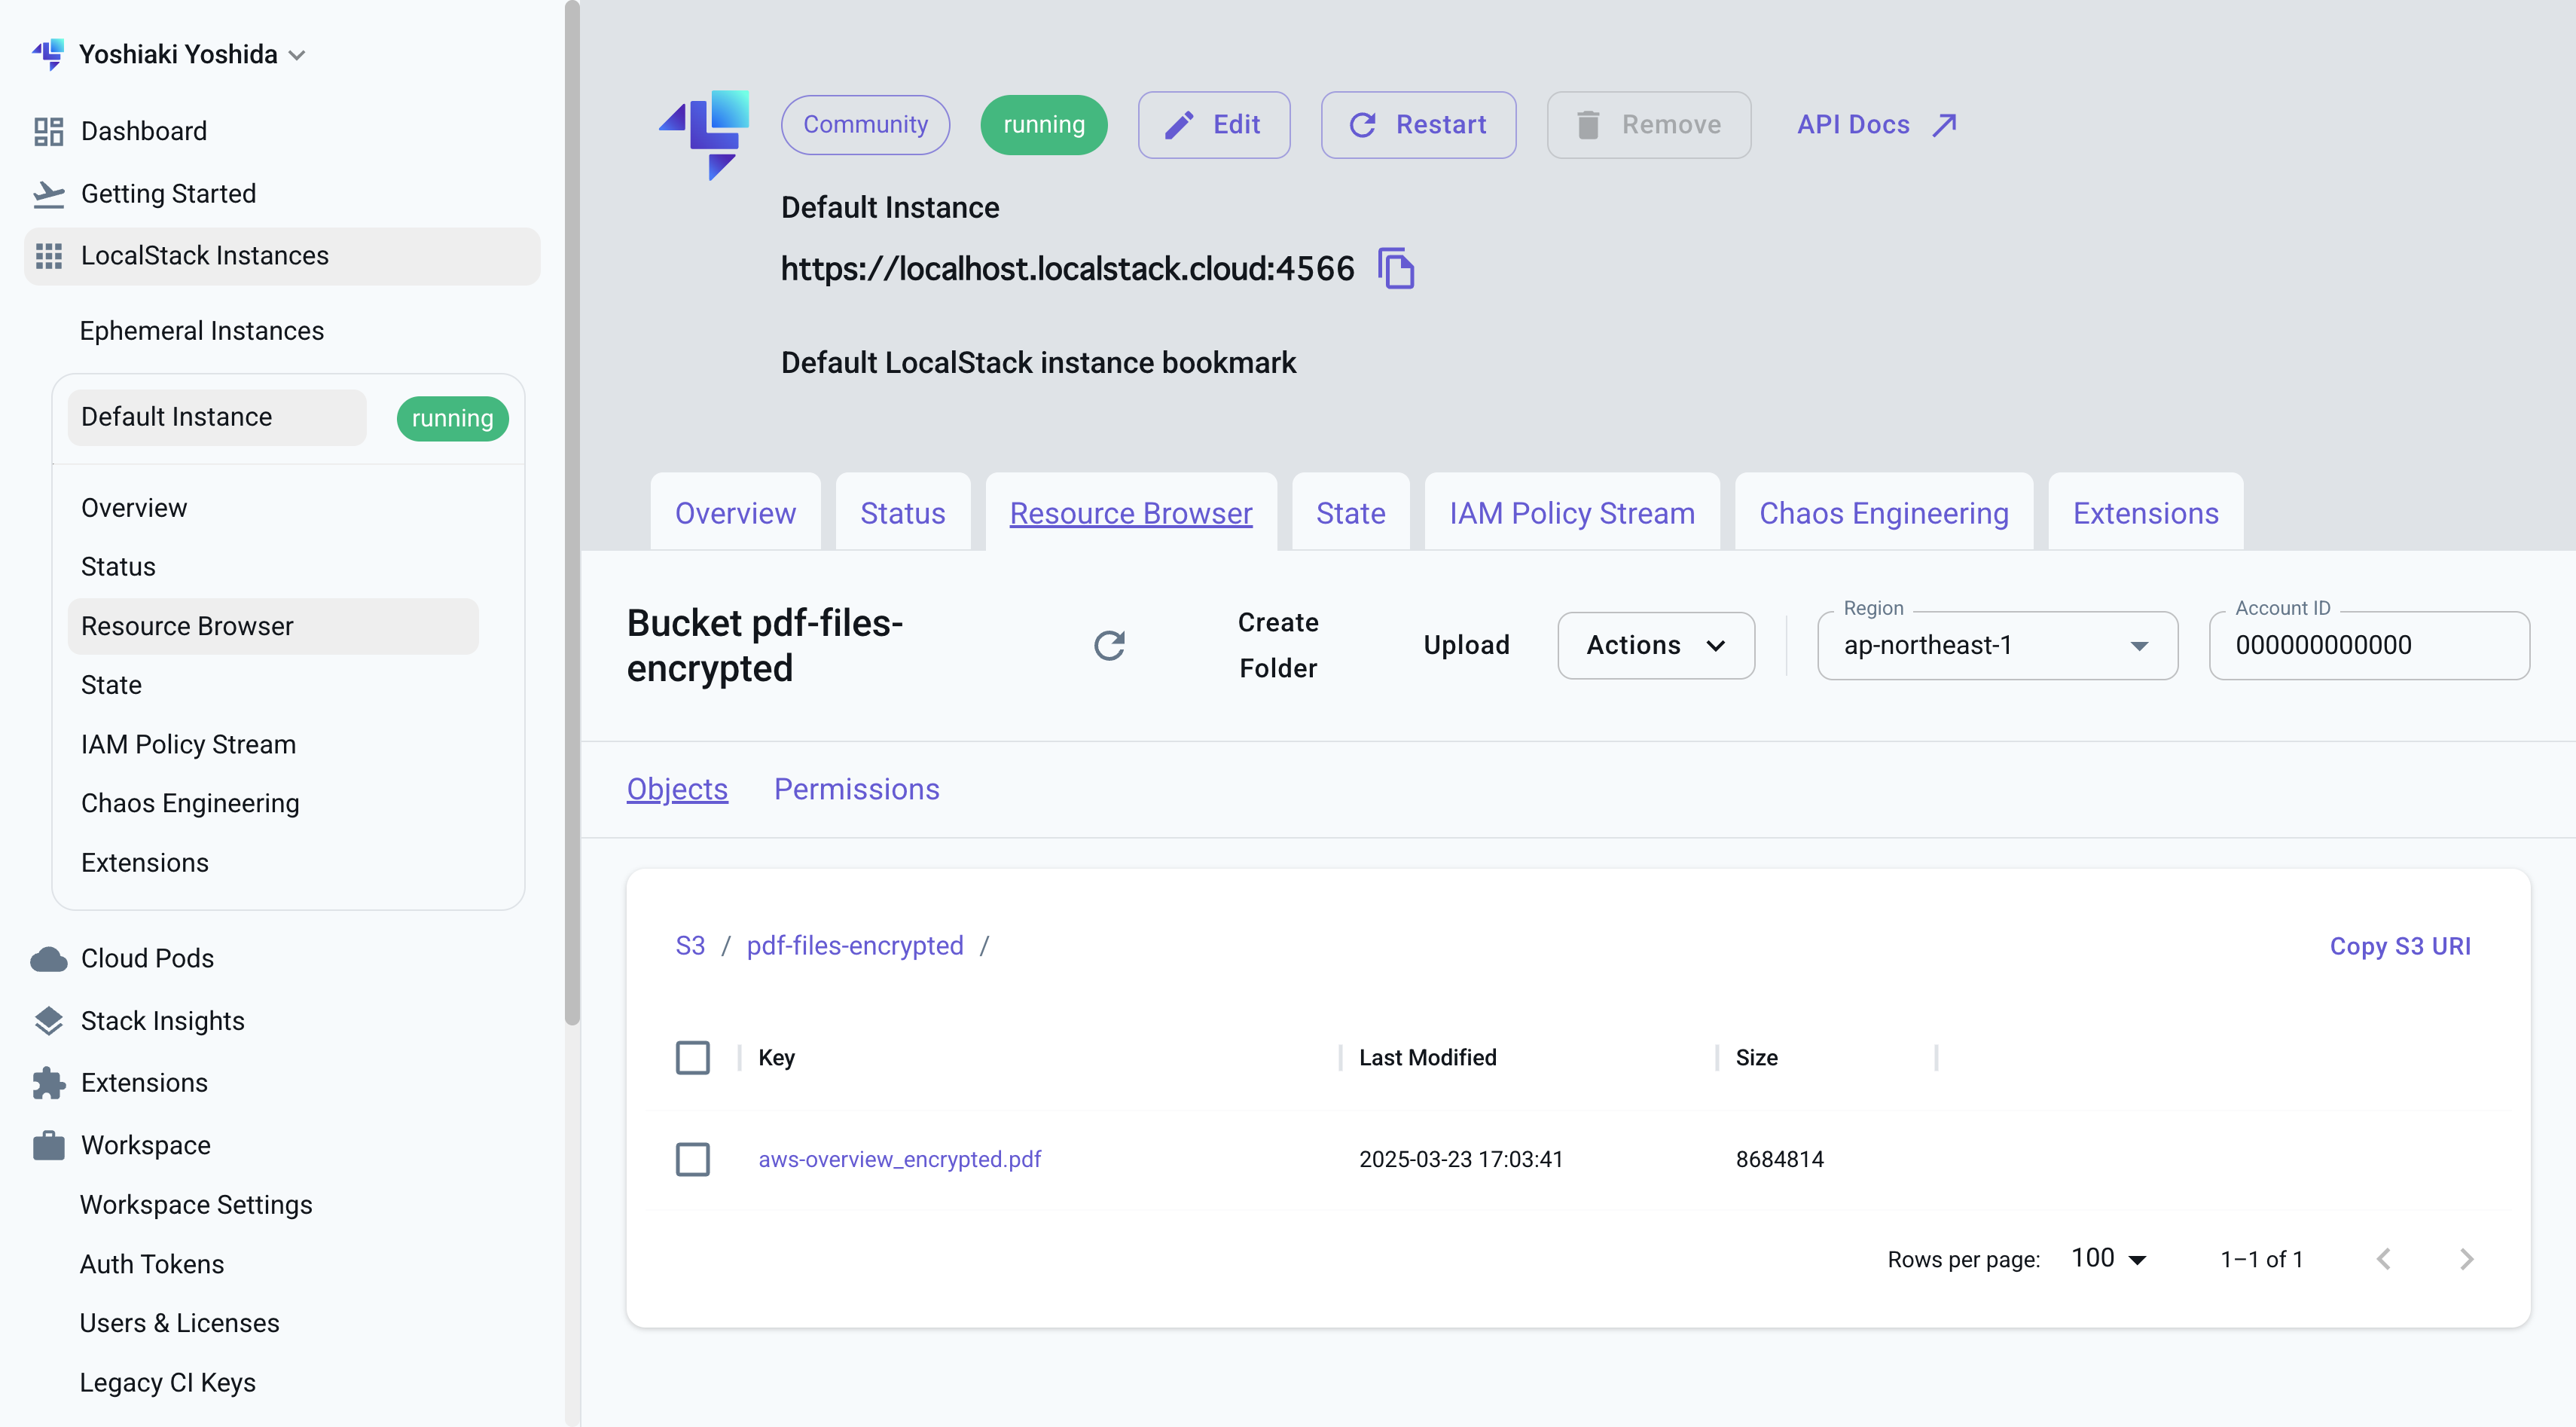Click the sidebar vertical scrollbar
This screenshot has width=2576, height=1427.
tap(572, 512)
